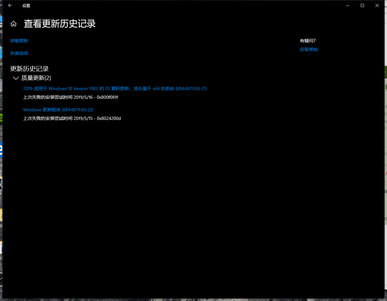
Task: Select the failed install text with error 0x8024200d
Action: click(x=72, y=118)
